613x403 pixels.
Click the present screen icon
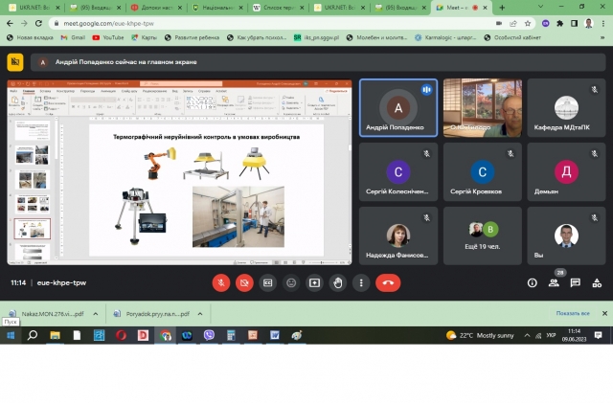coord(314,282)
